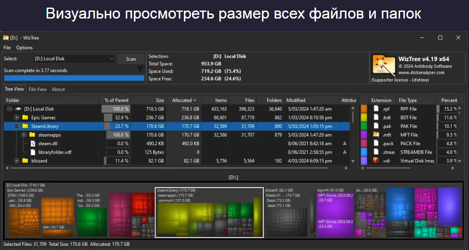Select the bigmft 61.0 GB treemap label
The height and width of the screenshot is (250, 469).
[332, 190]
